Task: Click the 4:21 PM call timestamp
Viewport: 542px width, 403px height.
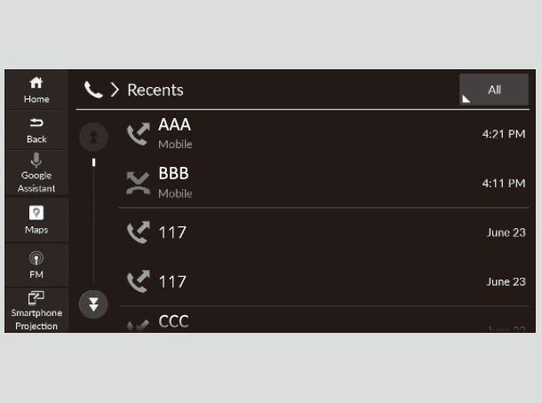Action: coord(503,133)
